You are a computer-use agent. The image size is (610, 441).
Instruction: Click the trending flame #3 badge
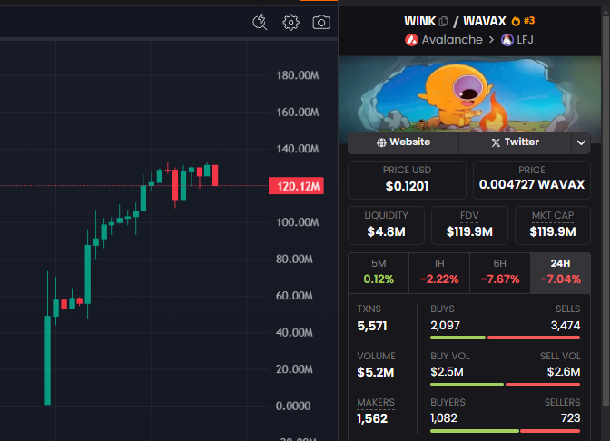(523, 21)
